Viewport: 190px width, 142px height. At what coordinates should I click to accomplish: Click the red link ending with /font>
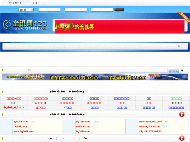click(x=14, y=108)
